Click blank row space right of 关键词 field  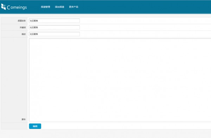(x=145, y=27)
